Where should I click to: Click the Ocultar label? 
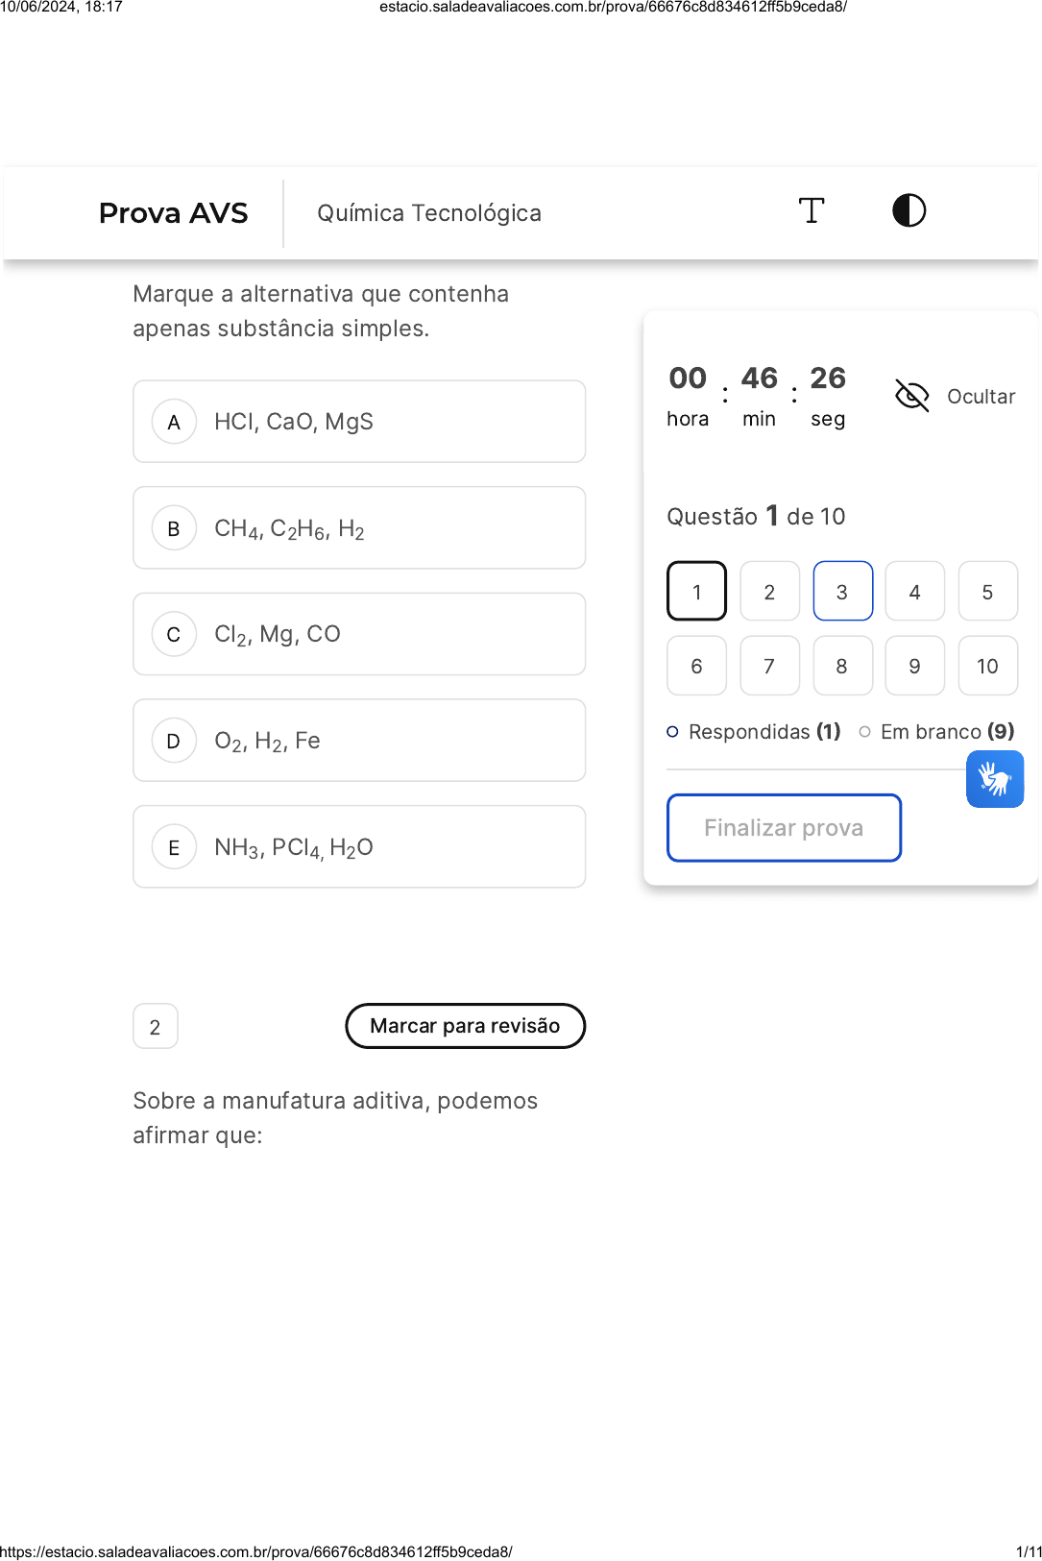click(x=981, y=397)
